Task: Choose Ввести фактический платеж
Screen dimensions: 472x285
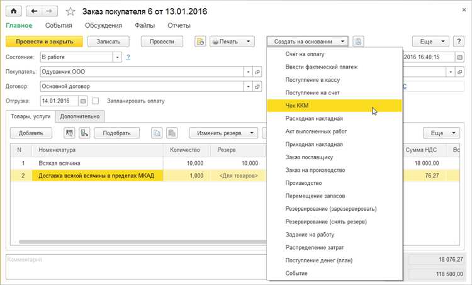Action: coord(334,67)
